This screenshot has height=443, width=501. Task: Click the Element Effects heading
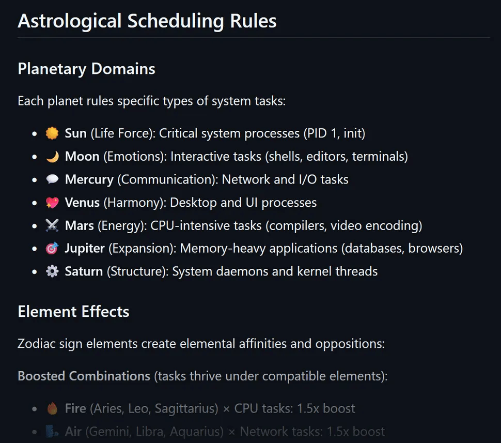point(73,312)
